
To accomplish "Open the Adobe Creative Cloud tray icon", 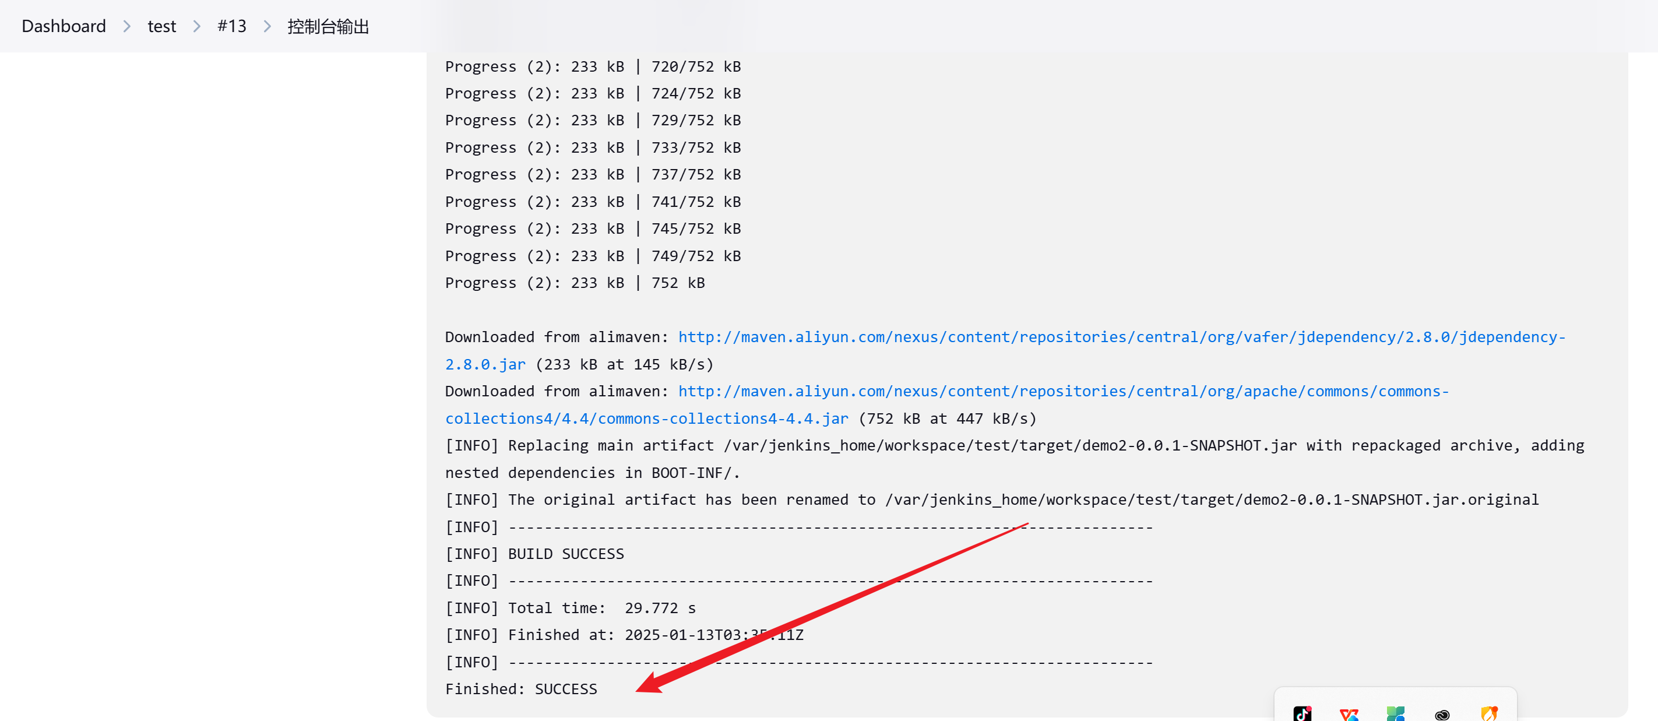I will 1442,715.
